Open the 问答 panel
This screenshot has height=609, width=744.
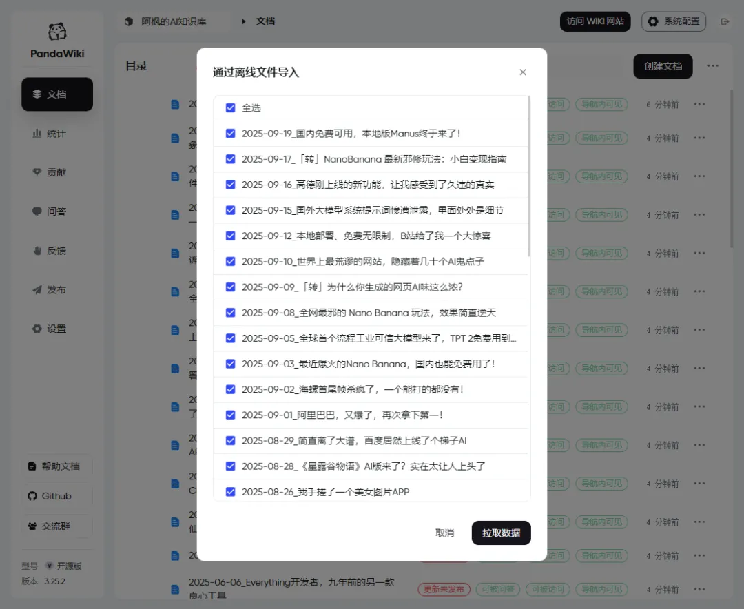pos(56,211)
